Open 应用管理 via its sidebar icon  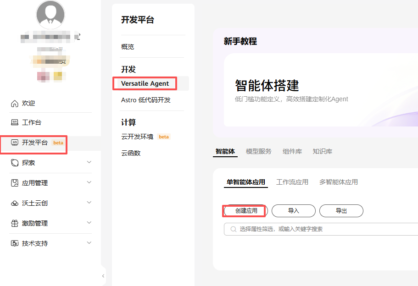point(13,183)
